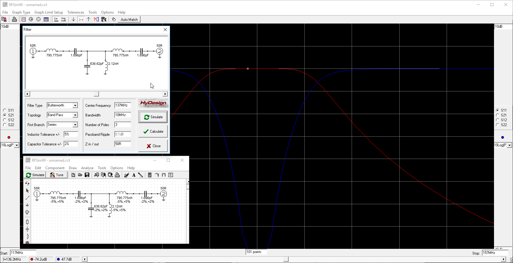The height and width of the screenshot is (263, 513).
Task: Set linear frequency scale with Lin icon
Action: click(56, 19)
